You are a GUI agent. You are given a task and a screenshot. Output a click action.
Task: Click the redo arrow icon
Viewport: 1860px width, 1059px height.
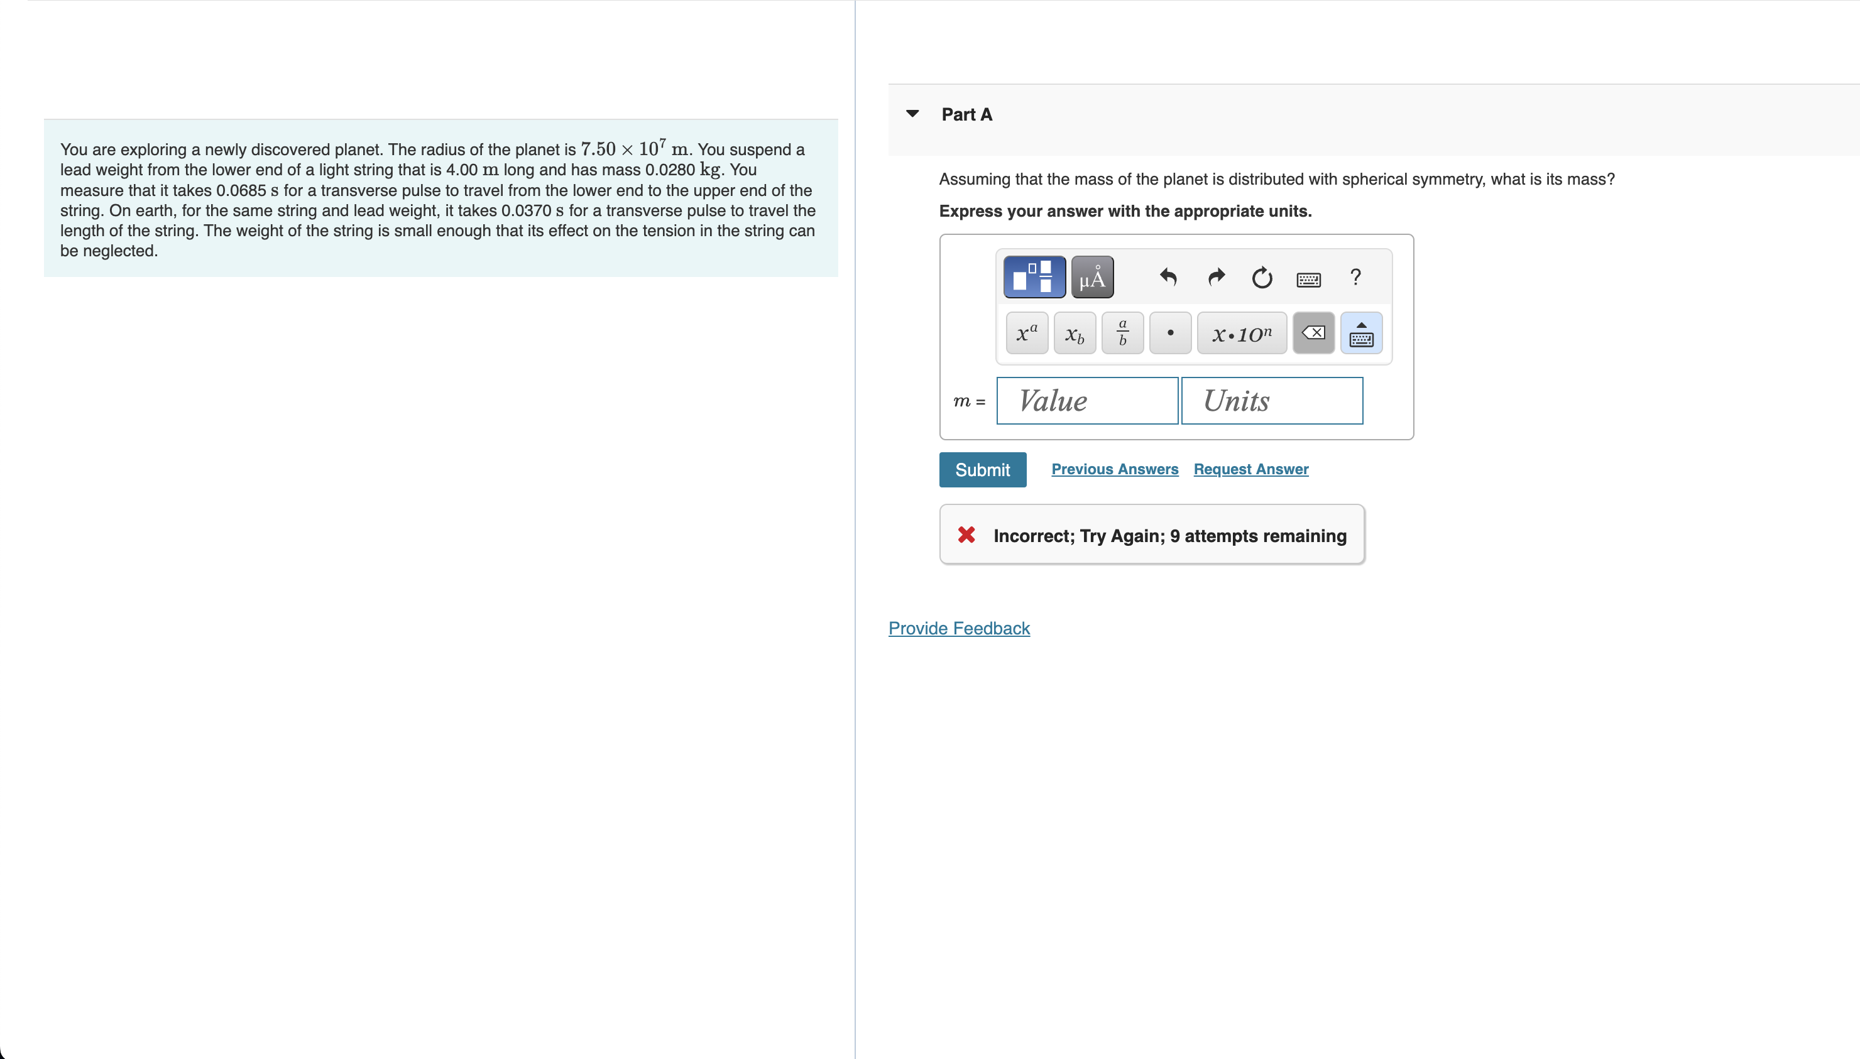(1215, 277)
